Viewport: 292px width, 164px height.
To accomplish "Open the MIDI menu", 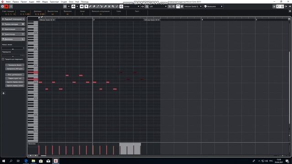I will [38, 2].
